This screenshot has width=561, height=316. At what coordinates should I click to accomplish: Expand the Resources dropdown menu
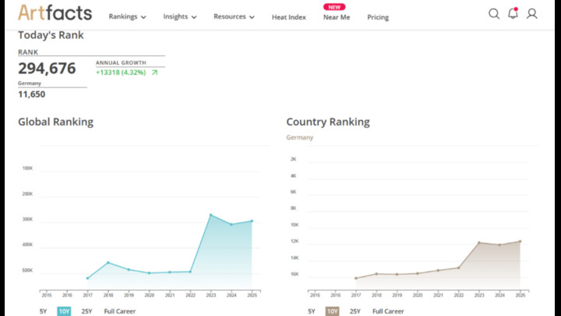click(x=234, y=17)
